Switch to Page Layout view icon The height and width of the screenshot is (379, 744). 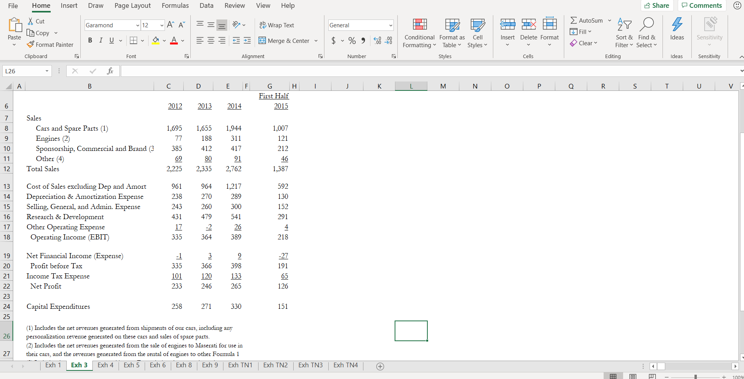pyautogui.click(x=633, y=376)
